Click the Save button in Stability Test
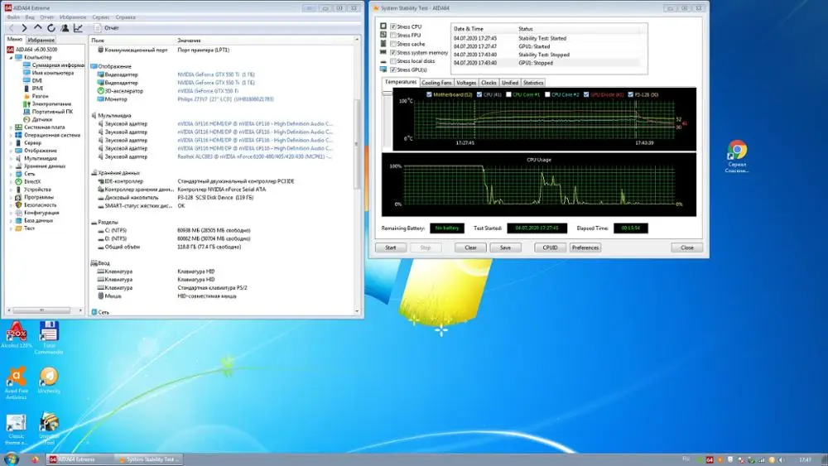This screenshot has width=828, height=466. coord(505,247)
